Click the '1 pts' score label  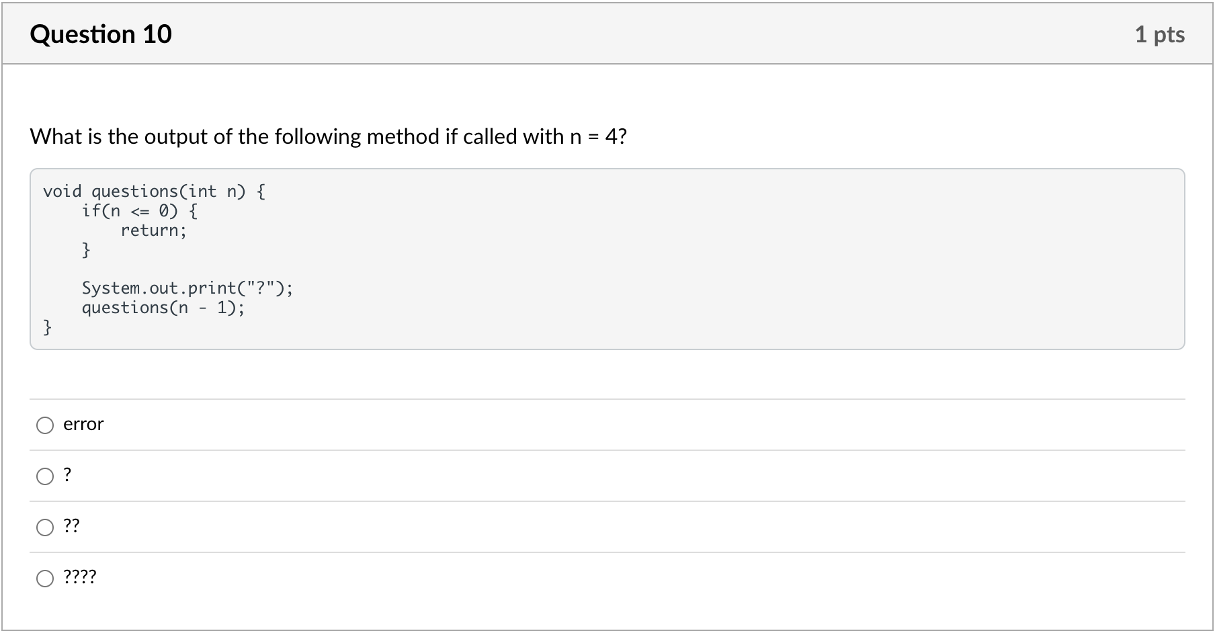[1160, 34]
